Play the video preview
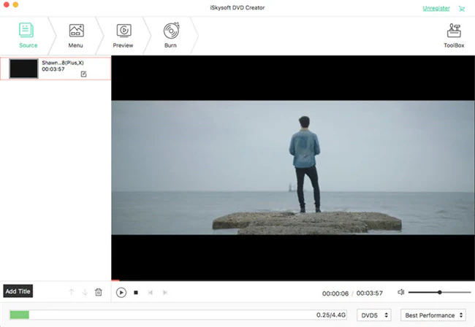 pos(121,293)
